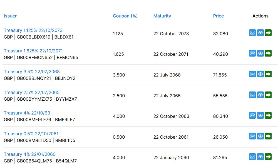Click price value 26.050

tap(220, 137)
